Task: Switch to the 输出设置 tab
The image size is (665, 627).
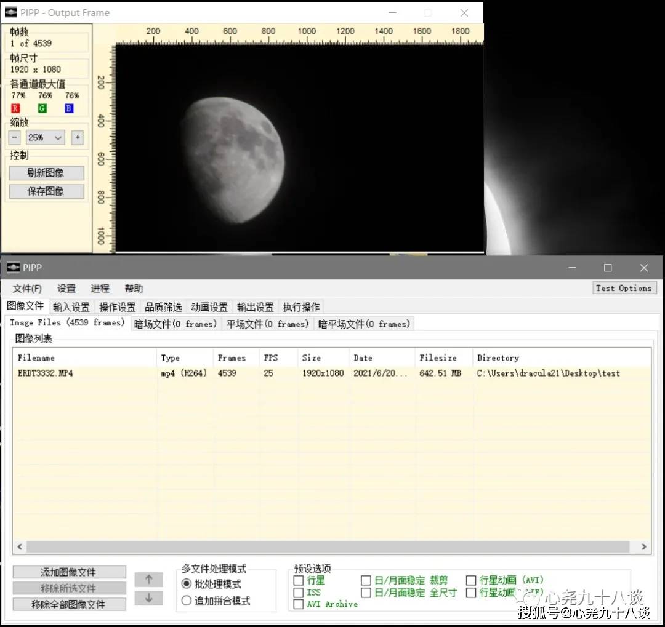Action: [x=256, y=307]
